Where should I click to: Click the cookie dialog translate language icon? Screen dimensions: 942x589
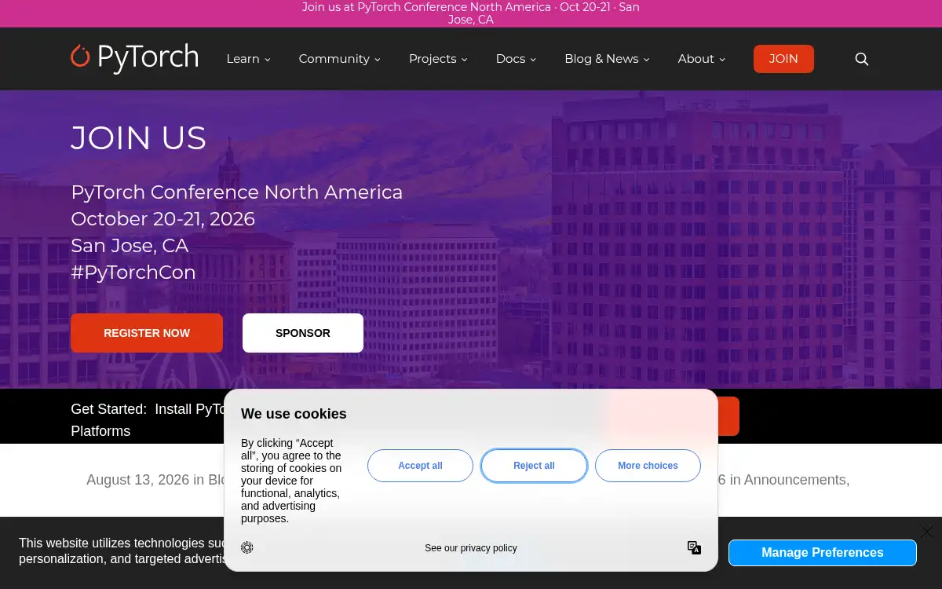694,547
